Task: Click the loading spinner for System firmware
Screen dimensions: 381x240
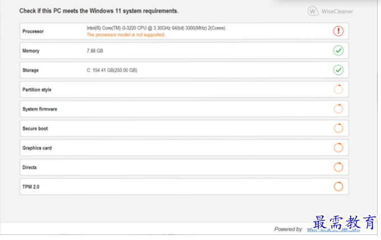Action: point(338,109)
